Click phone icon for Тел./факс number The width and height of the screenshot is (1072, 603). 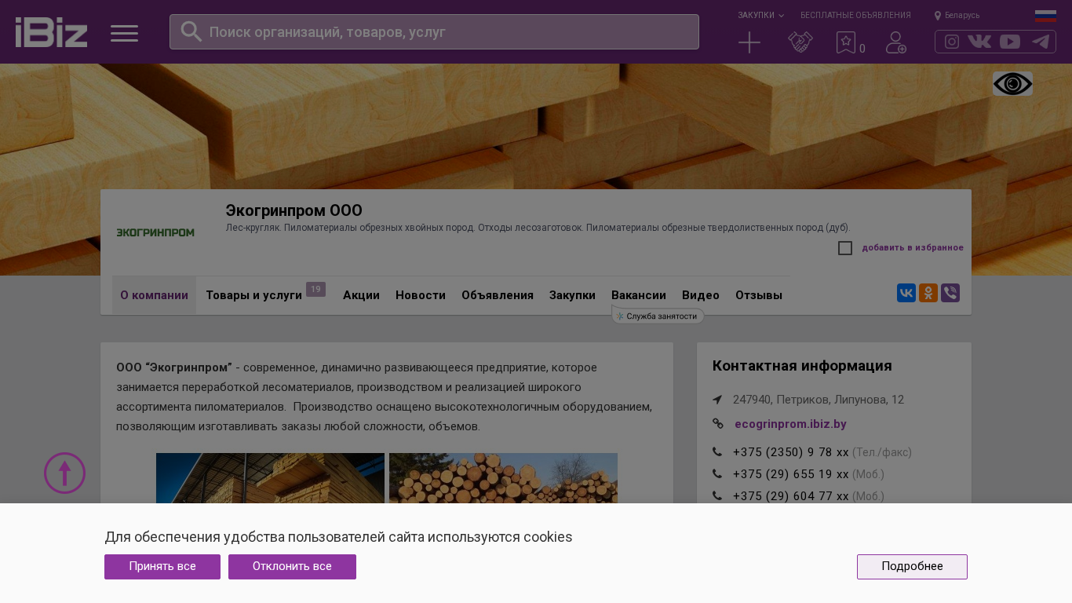pyautogui.click(x=717, y=451)
